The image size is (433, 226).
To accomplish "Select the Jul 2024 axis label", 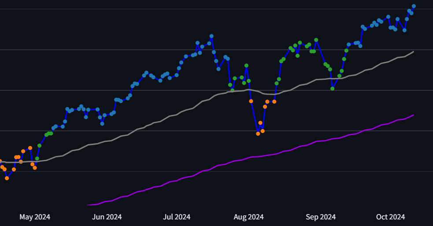I will [x=176, y=217].
